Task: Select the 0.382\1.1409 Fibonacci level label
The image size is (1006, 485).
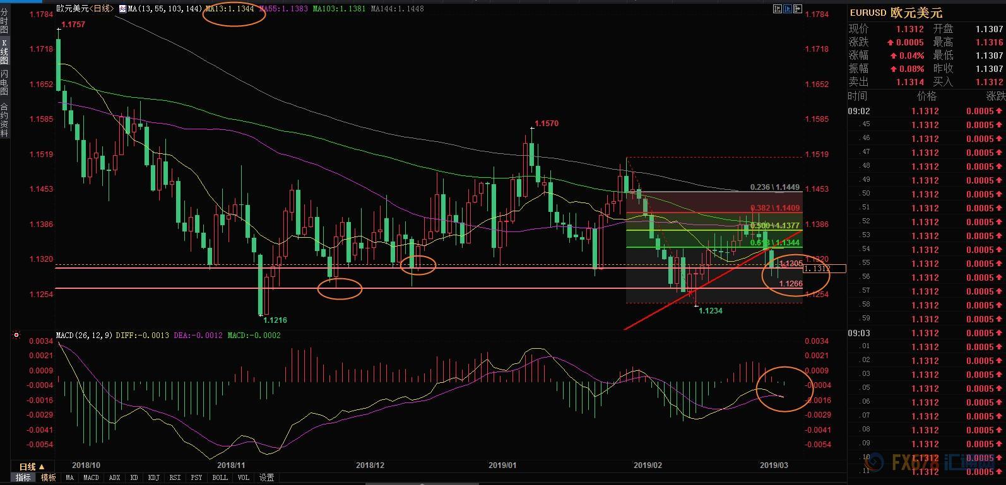Action: click(x=775, y=208)
